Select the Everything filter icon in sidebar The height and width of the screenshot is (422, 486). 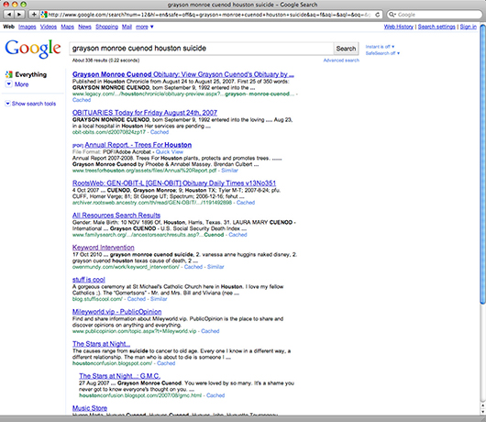8,74
